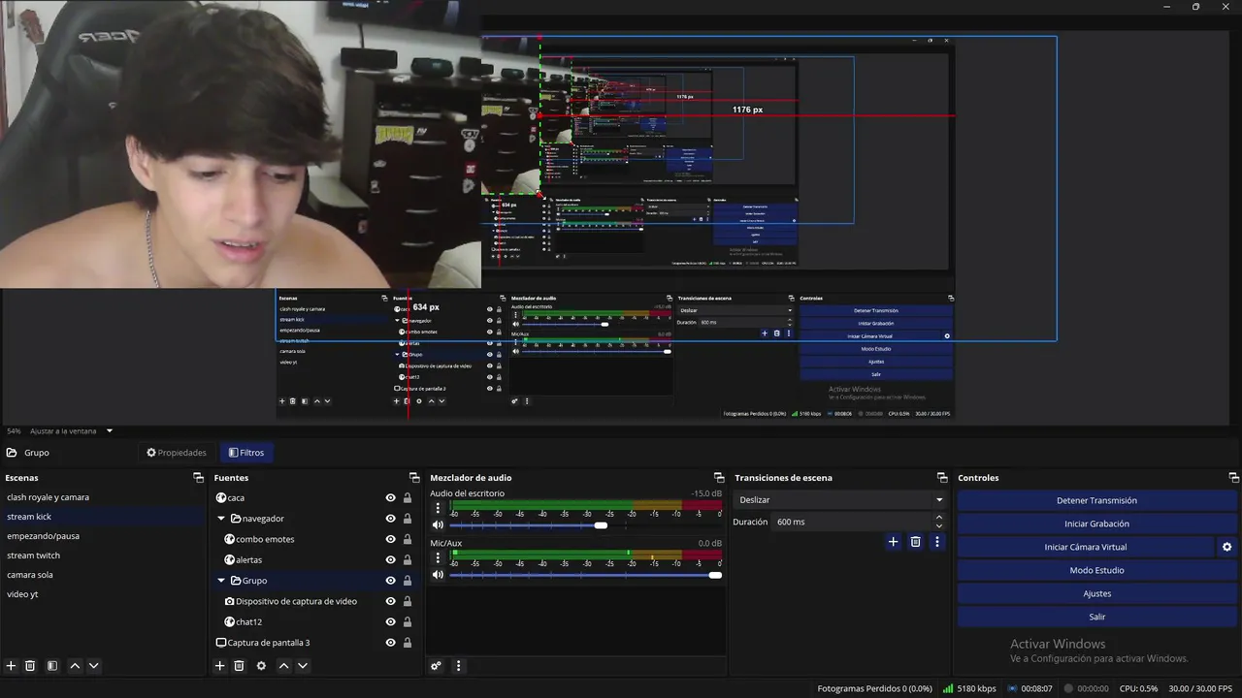This screenshot has width=1242, height=698.
Task: Open advanced audio properties gear icon
Action: (436, 666)
